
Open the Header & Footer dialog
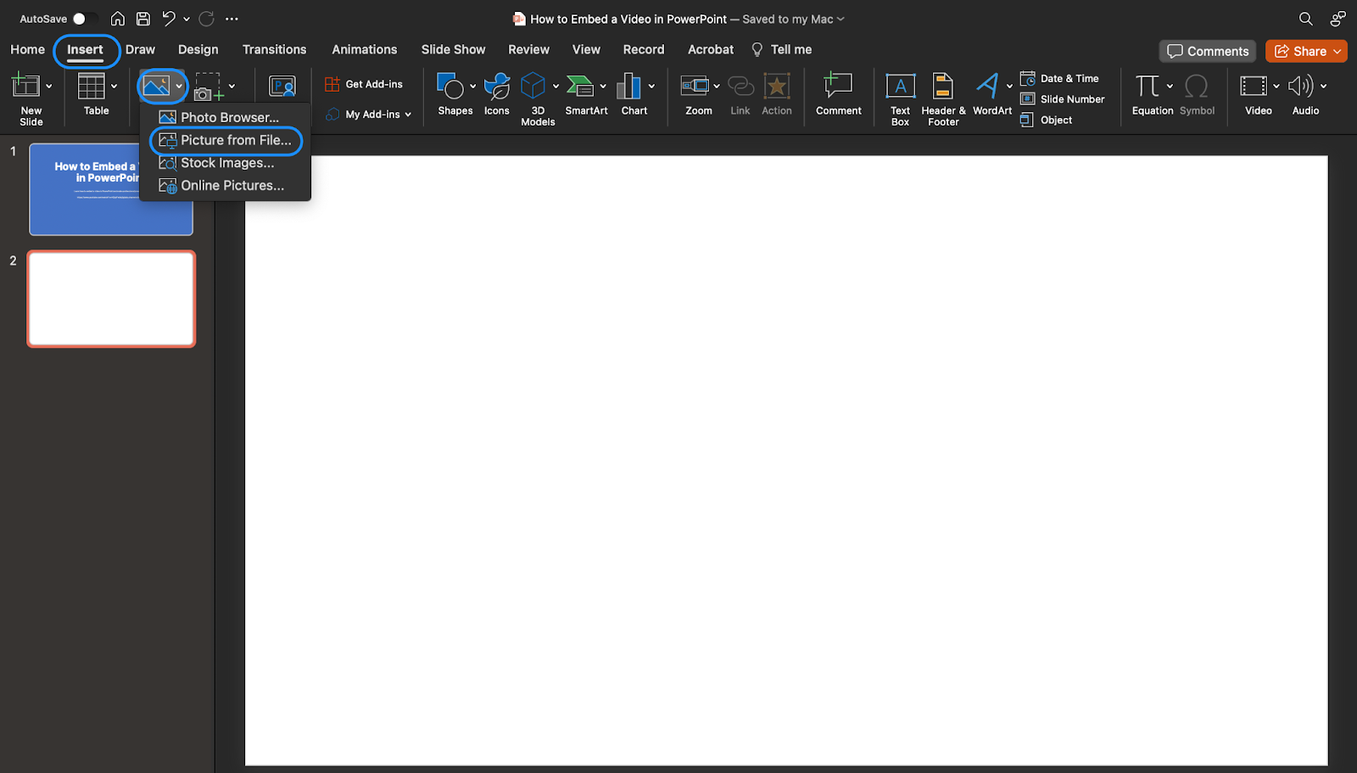point(941,95)
